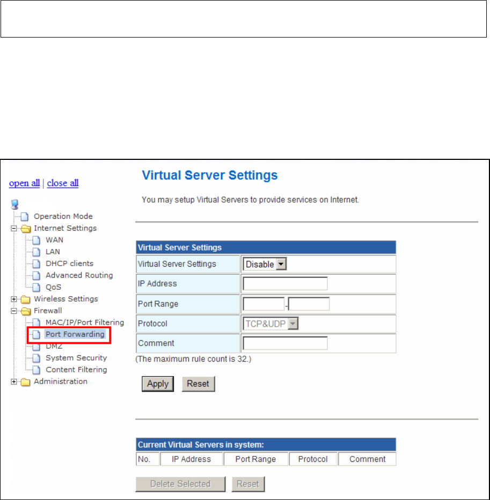The width and height of the screenshot is (490, 500).
Task: Select Internet Settings in the tree
Action: (65, 229)
